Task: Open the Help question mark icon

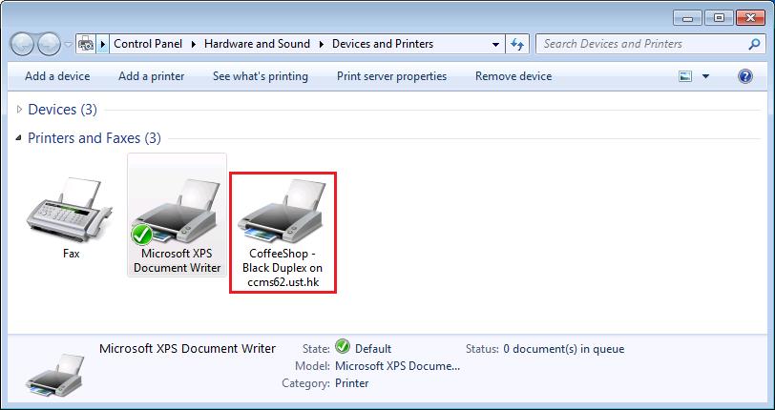Action: coord(745,76)
